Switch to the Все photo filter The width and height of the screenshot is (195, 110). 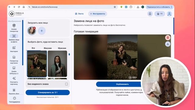[33, 48]
